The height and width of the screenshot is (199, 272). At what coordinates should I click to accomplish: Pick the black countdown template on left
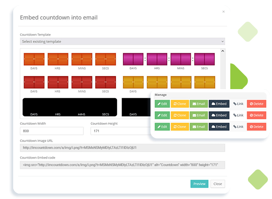[69, 107]
